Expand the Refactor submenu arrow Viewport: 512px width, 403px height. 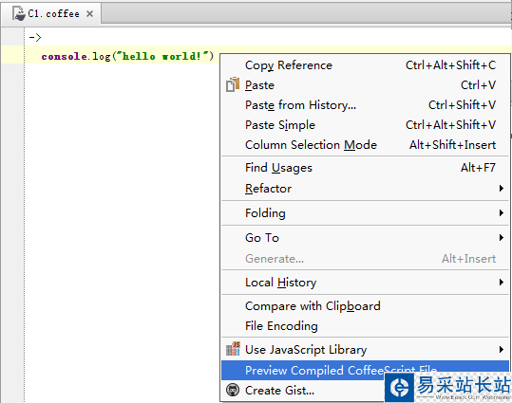(x=502, y=188)
